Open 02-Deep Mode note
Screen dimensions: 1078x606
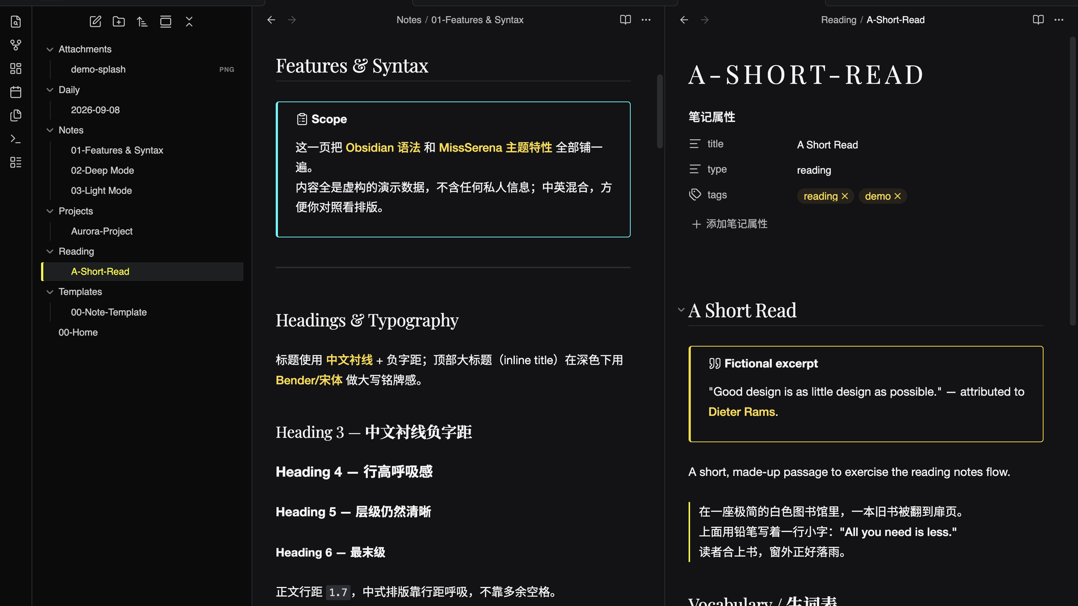(102, 171)
